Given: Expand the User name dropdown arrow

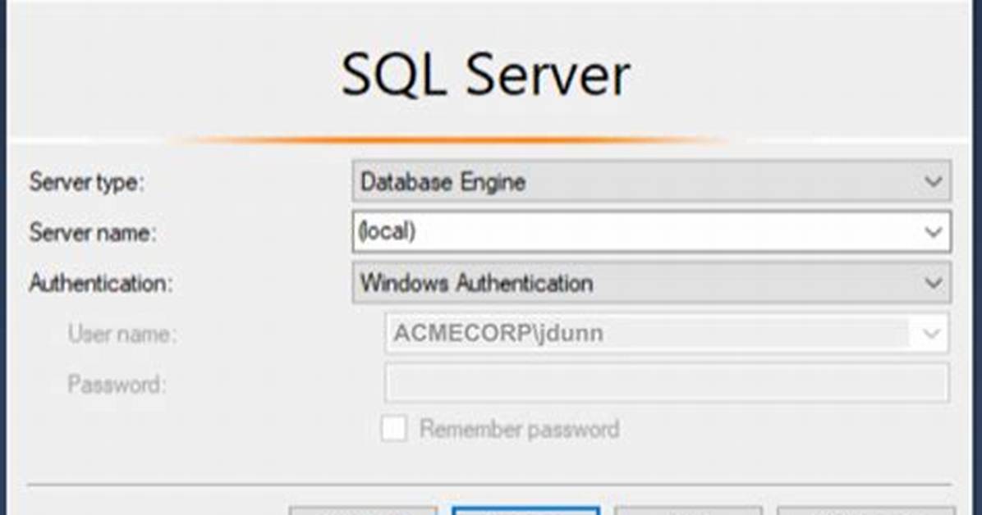Looking at the screenshot, I should click(931, 333).
